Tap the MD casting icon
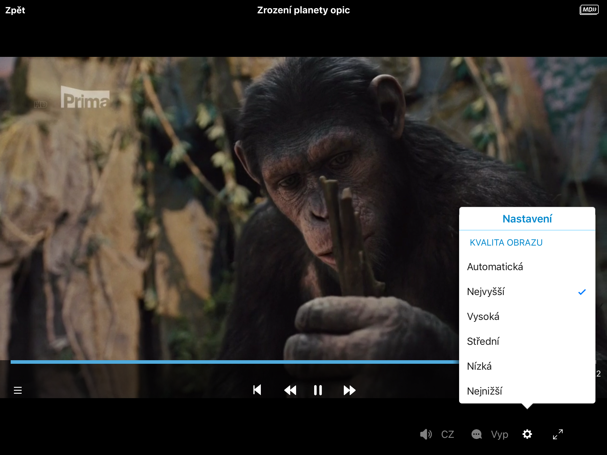The height and width of the screenshot is (455, 607). [x=589, y=10]
